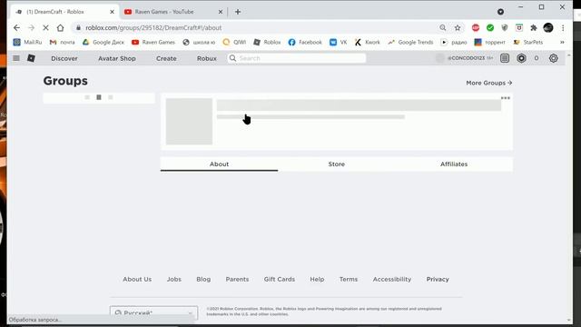Open Discover in Roblox navbar

coord(64,58)
